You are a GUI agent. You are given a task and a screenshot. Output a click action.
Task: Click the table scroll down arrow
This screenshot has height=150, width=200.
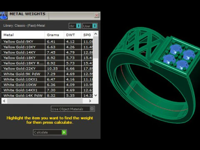click(95, 95)
